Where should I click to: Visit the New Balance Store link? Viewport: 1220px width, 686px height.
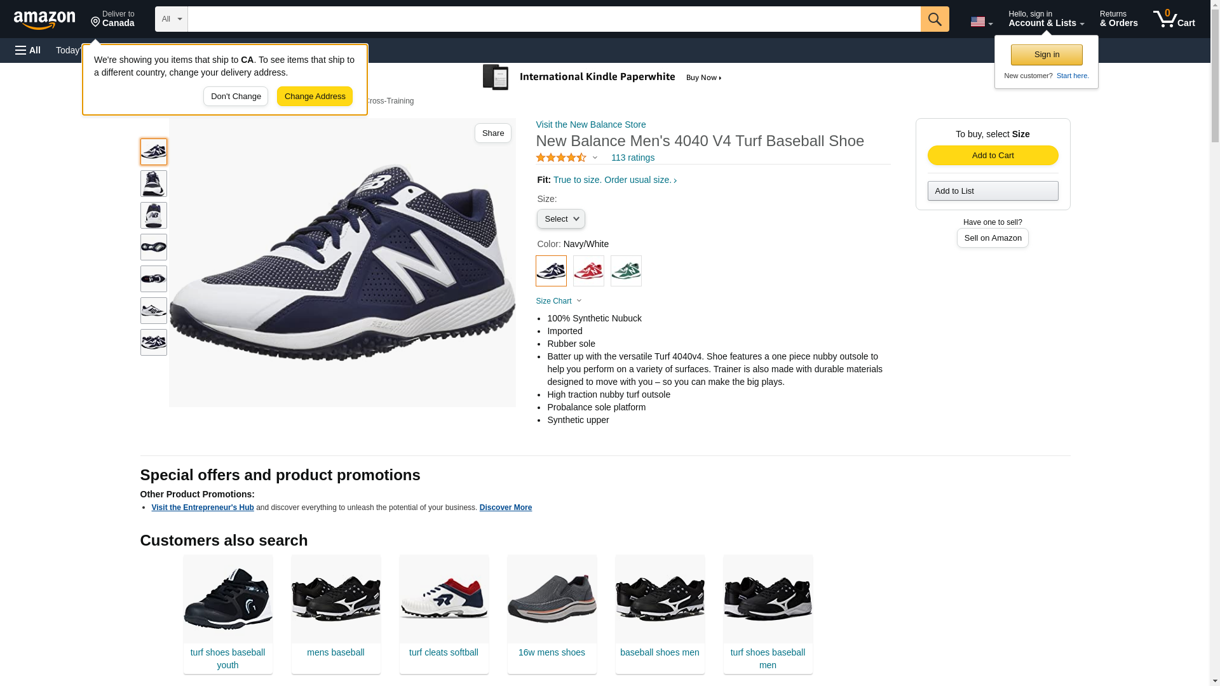[x=590, y=124]
